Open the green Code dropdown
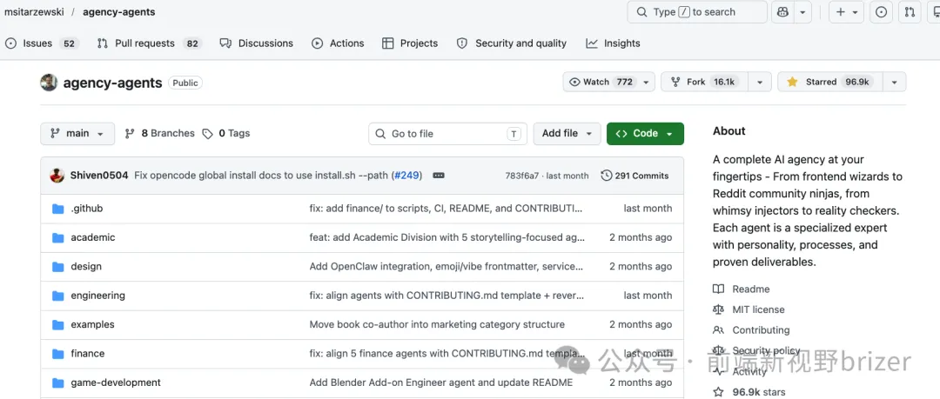 pos(645,134)
